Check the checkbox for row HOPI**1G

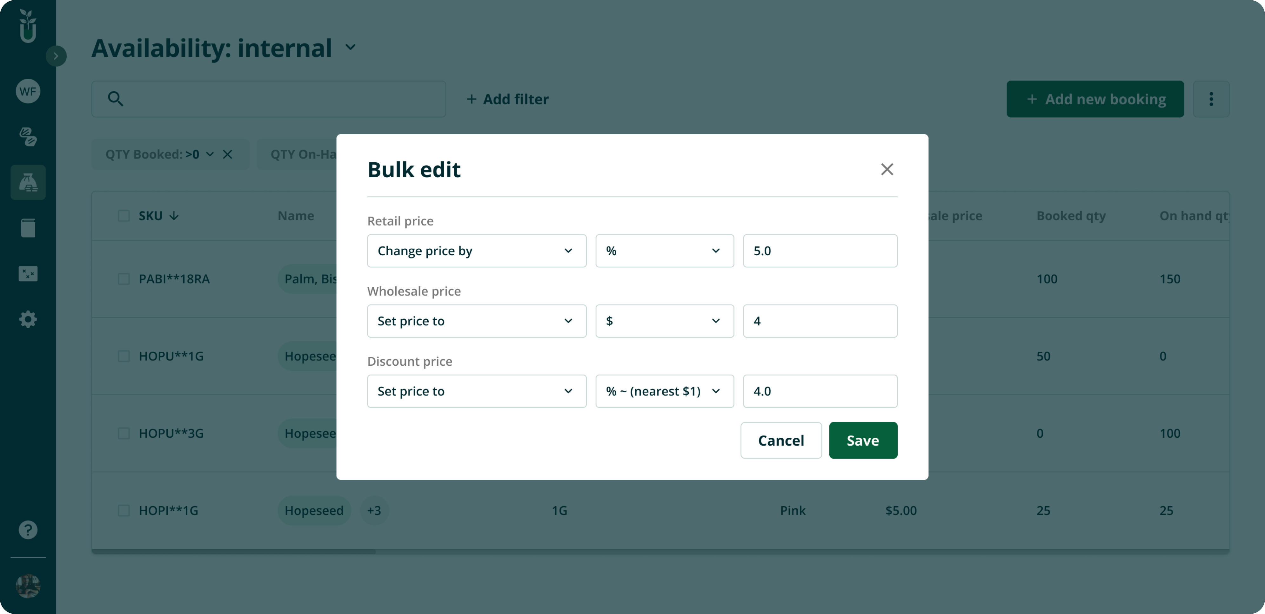[124, 511]
